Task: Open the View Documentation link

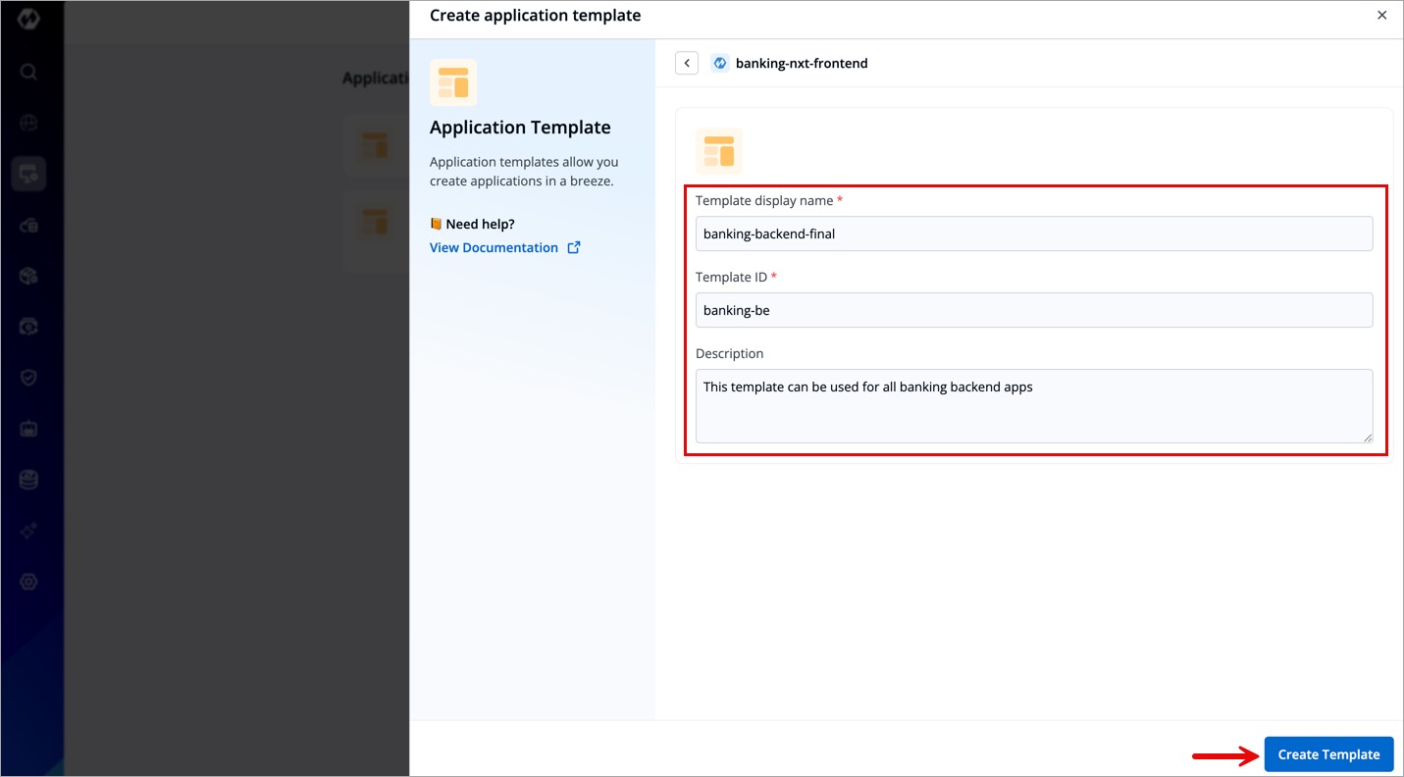Action: coord(494,247)
